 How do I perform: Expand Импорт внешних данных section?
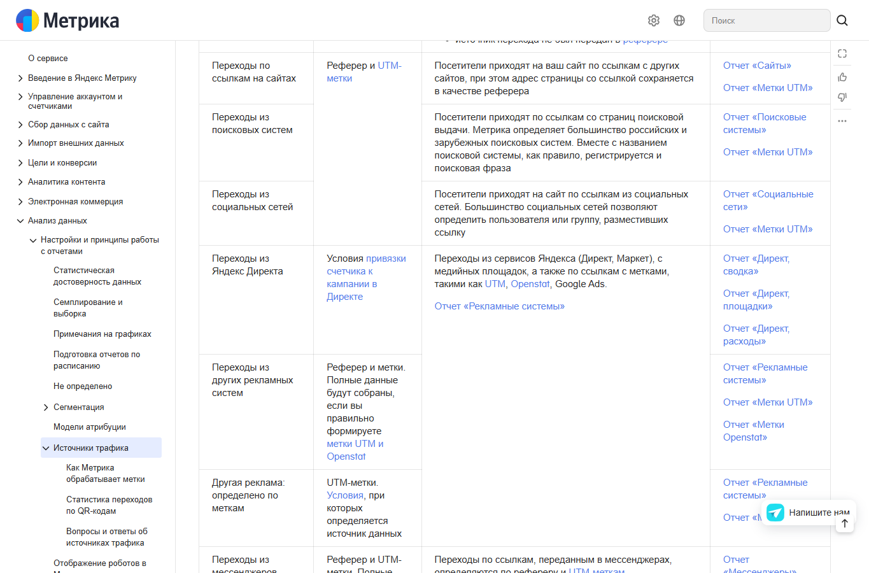pyautogui.click(x=20, y=143)
